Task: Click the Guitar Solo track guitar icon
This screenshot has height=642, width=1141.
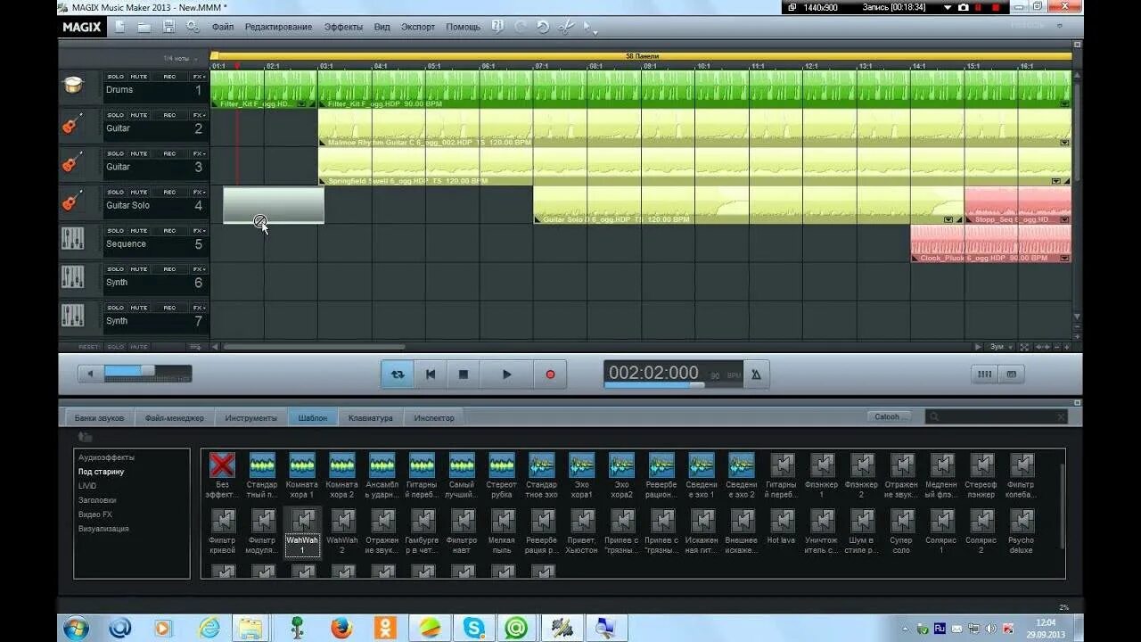Action: point(72,202)
